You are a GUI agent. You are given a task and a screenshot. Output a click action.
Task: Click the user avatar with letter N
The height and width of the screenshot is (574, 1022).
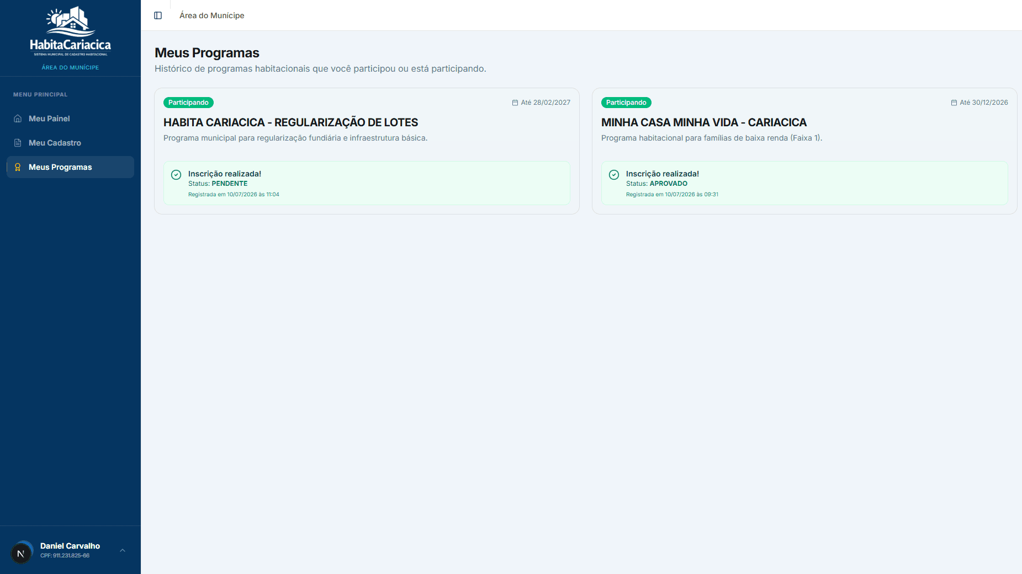[x=21, y=553]
